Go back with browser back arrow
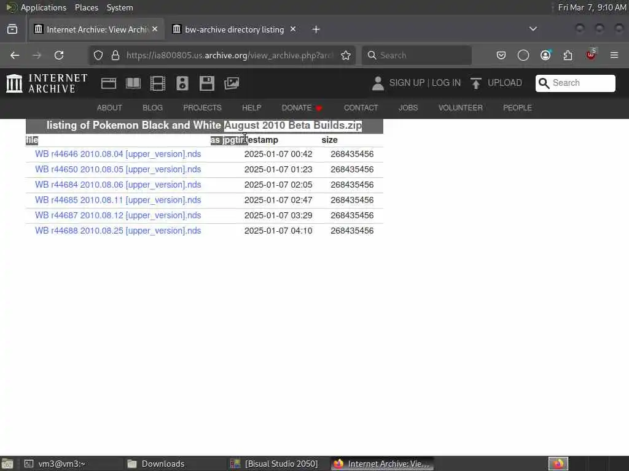Image resolution: width=629 pixels, height=471 pixels. pyautogui.click(x=15, y=55)
